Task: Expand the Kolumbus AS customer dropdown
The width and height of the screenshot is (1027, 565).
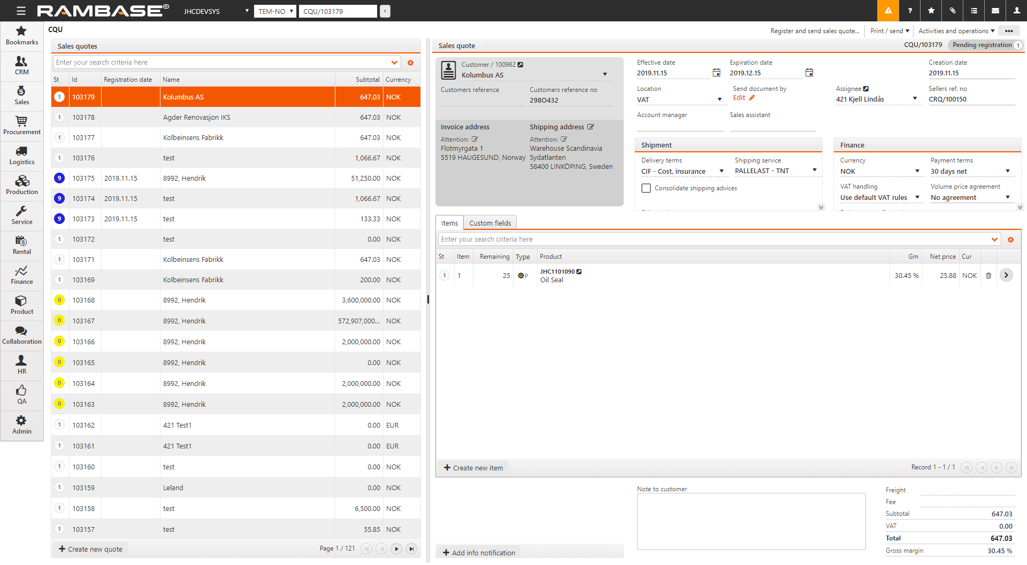Action: click(x=605, y=75)
